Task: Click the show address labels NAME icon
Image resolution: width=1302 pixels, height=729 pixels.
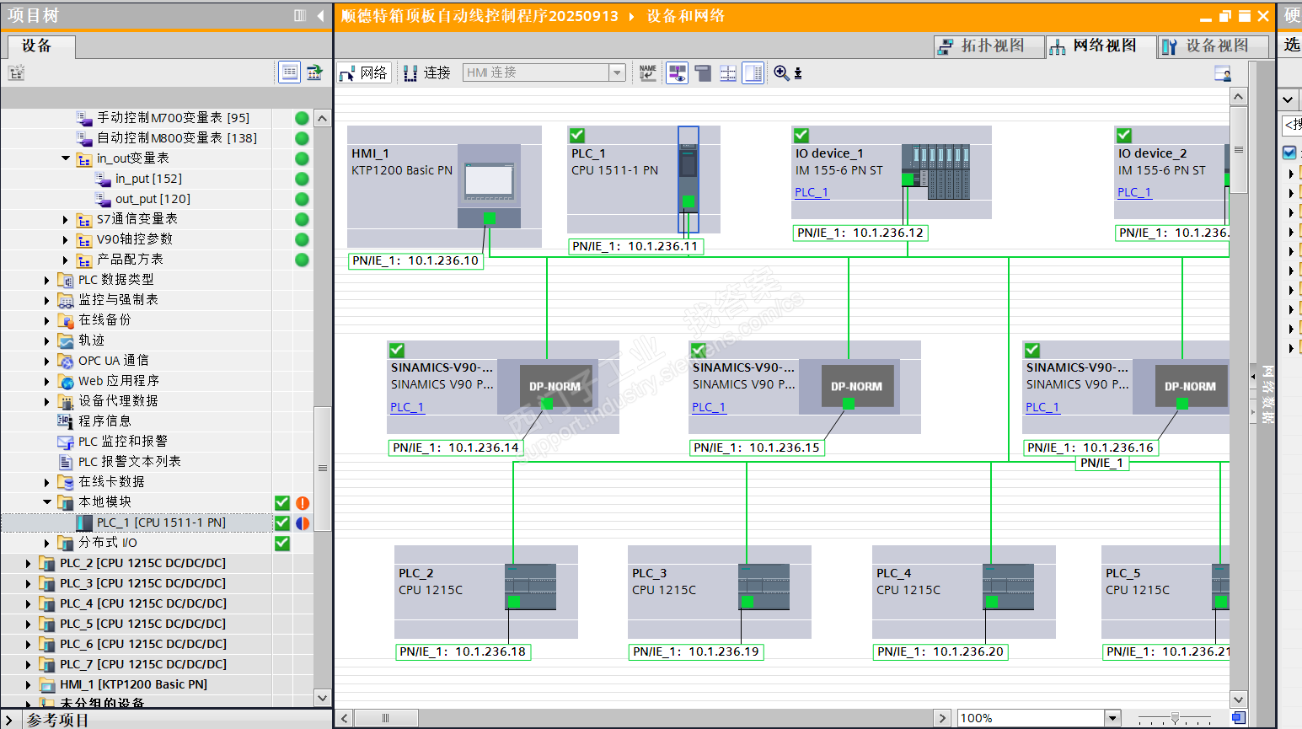Action: 647,73
